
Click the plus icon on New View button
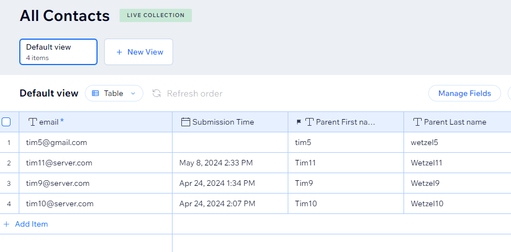(x=119, y=52)
